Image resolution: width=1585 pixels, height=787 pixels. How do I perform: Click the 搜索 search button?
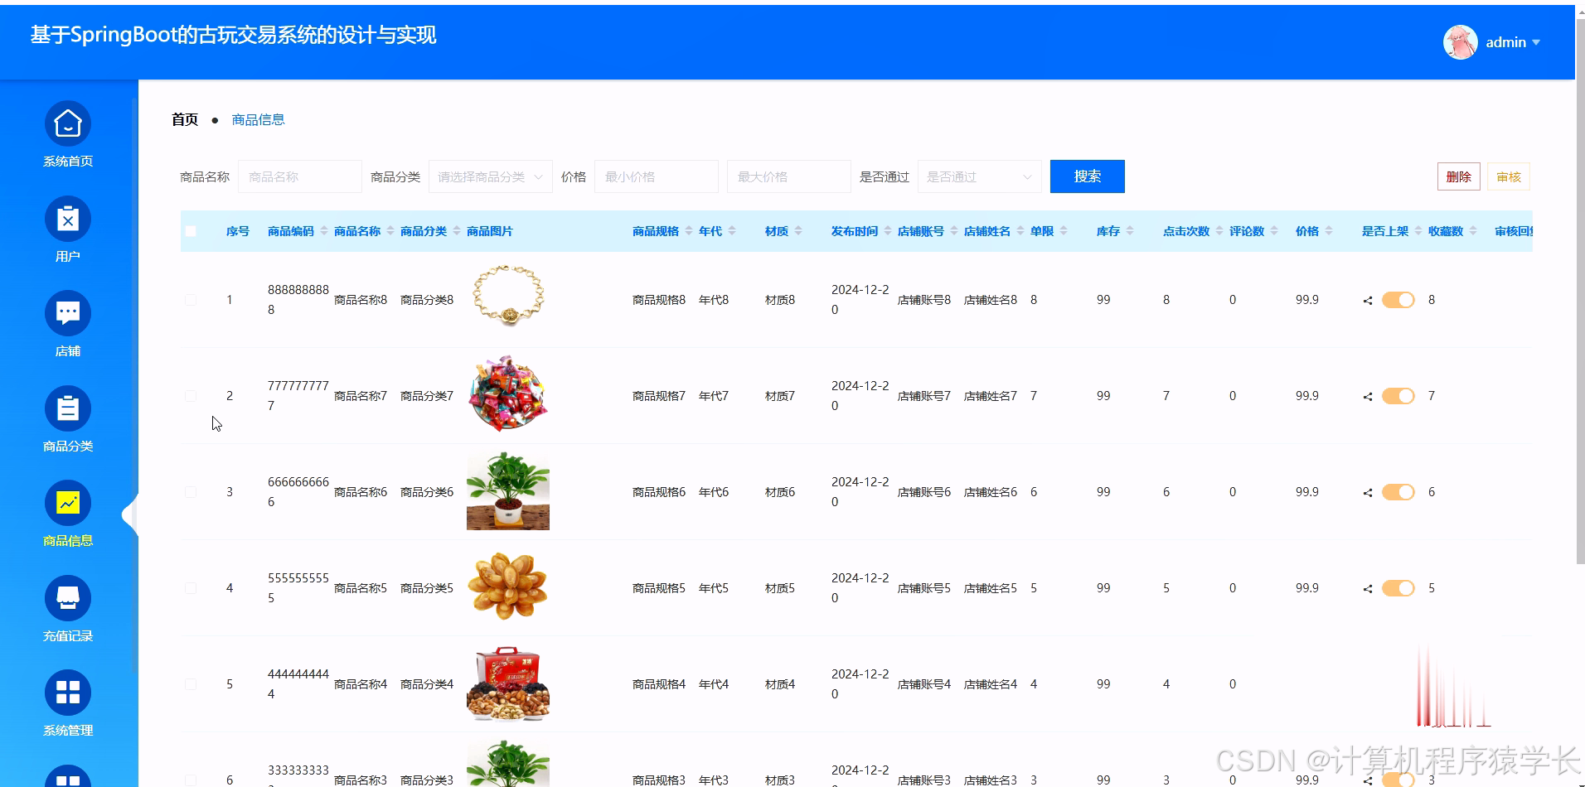click(1087, 176)
